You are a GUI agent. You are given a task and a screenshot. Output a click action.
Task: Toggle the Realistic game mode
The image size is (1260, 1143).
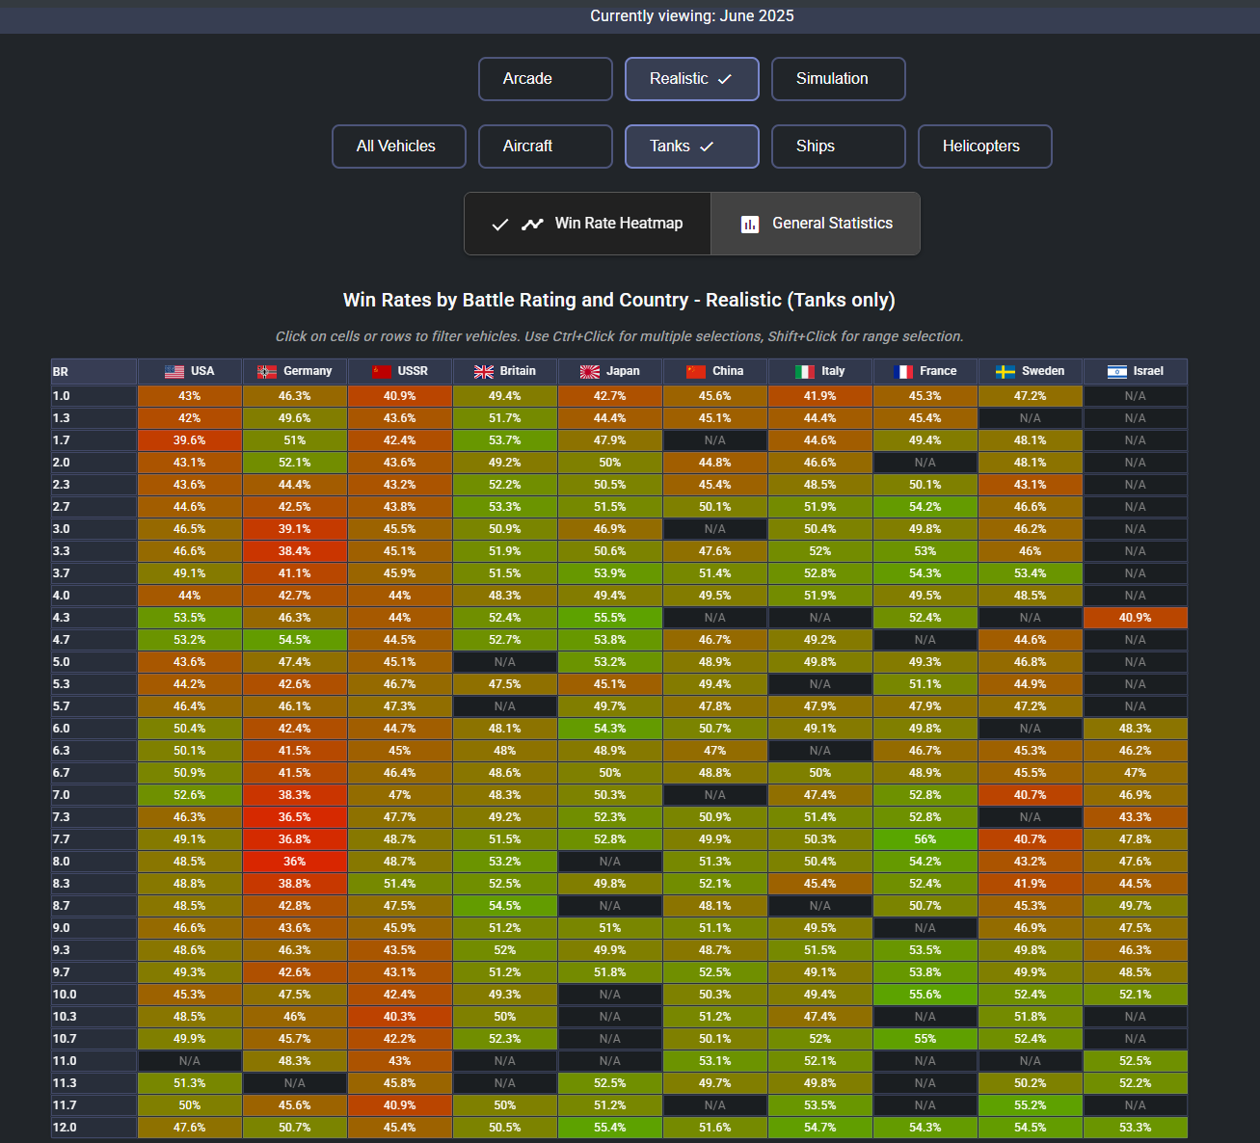(x=692, y=79)
